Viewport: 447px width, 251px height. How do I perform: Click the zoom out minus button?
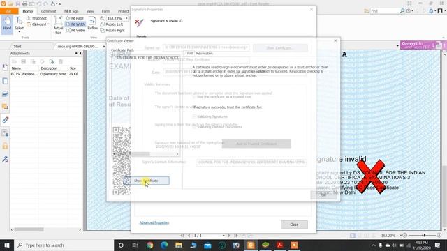coord(405,236)
